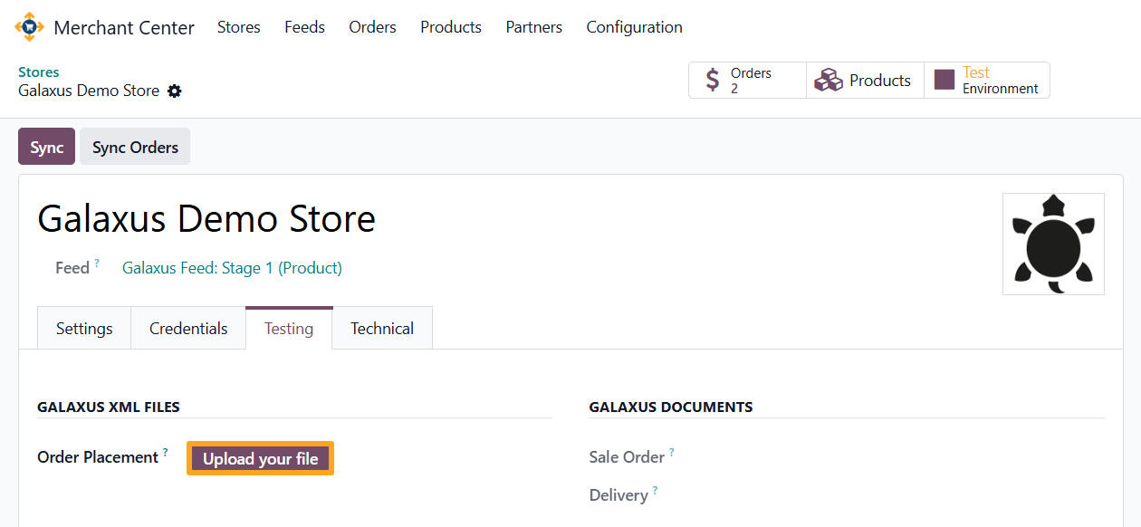The width and height of the screenshot is (1141, 527).
Task: Toggle the Test Environment square indicator
Action: [x=944, y=81]
